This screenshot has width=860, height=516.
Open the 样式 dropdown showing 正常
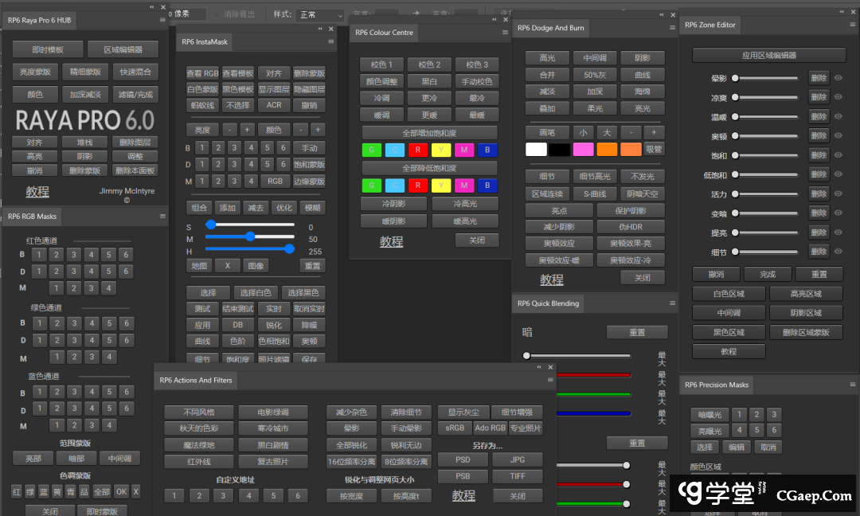[x=320, y=15]
